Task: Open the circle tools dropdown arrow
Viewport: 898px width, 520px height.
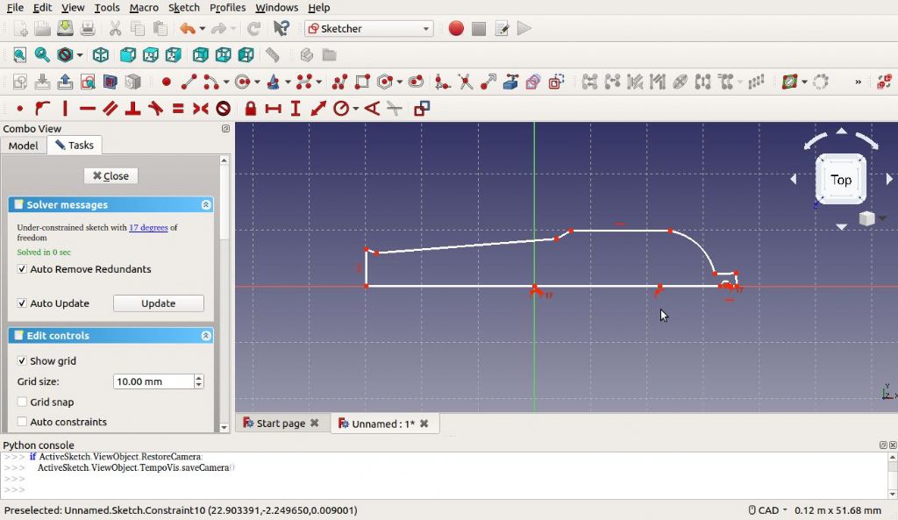Action: (x=257, y=82)
